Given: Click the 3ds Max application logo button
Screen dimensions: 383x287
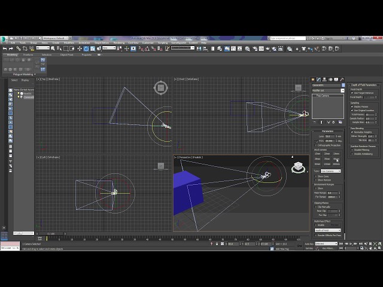Looking at the screenshot, I should [4, 39].
